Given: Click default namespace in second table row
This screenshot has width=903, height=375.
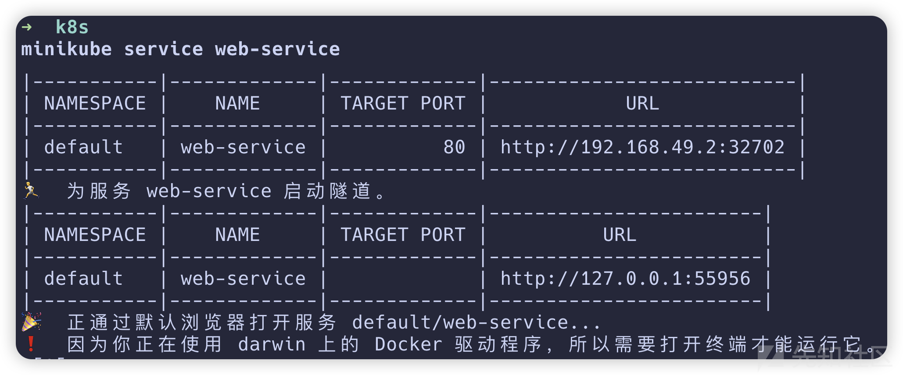Looking at the screenshot, I should point(83,279).
